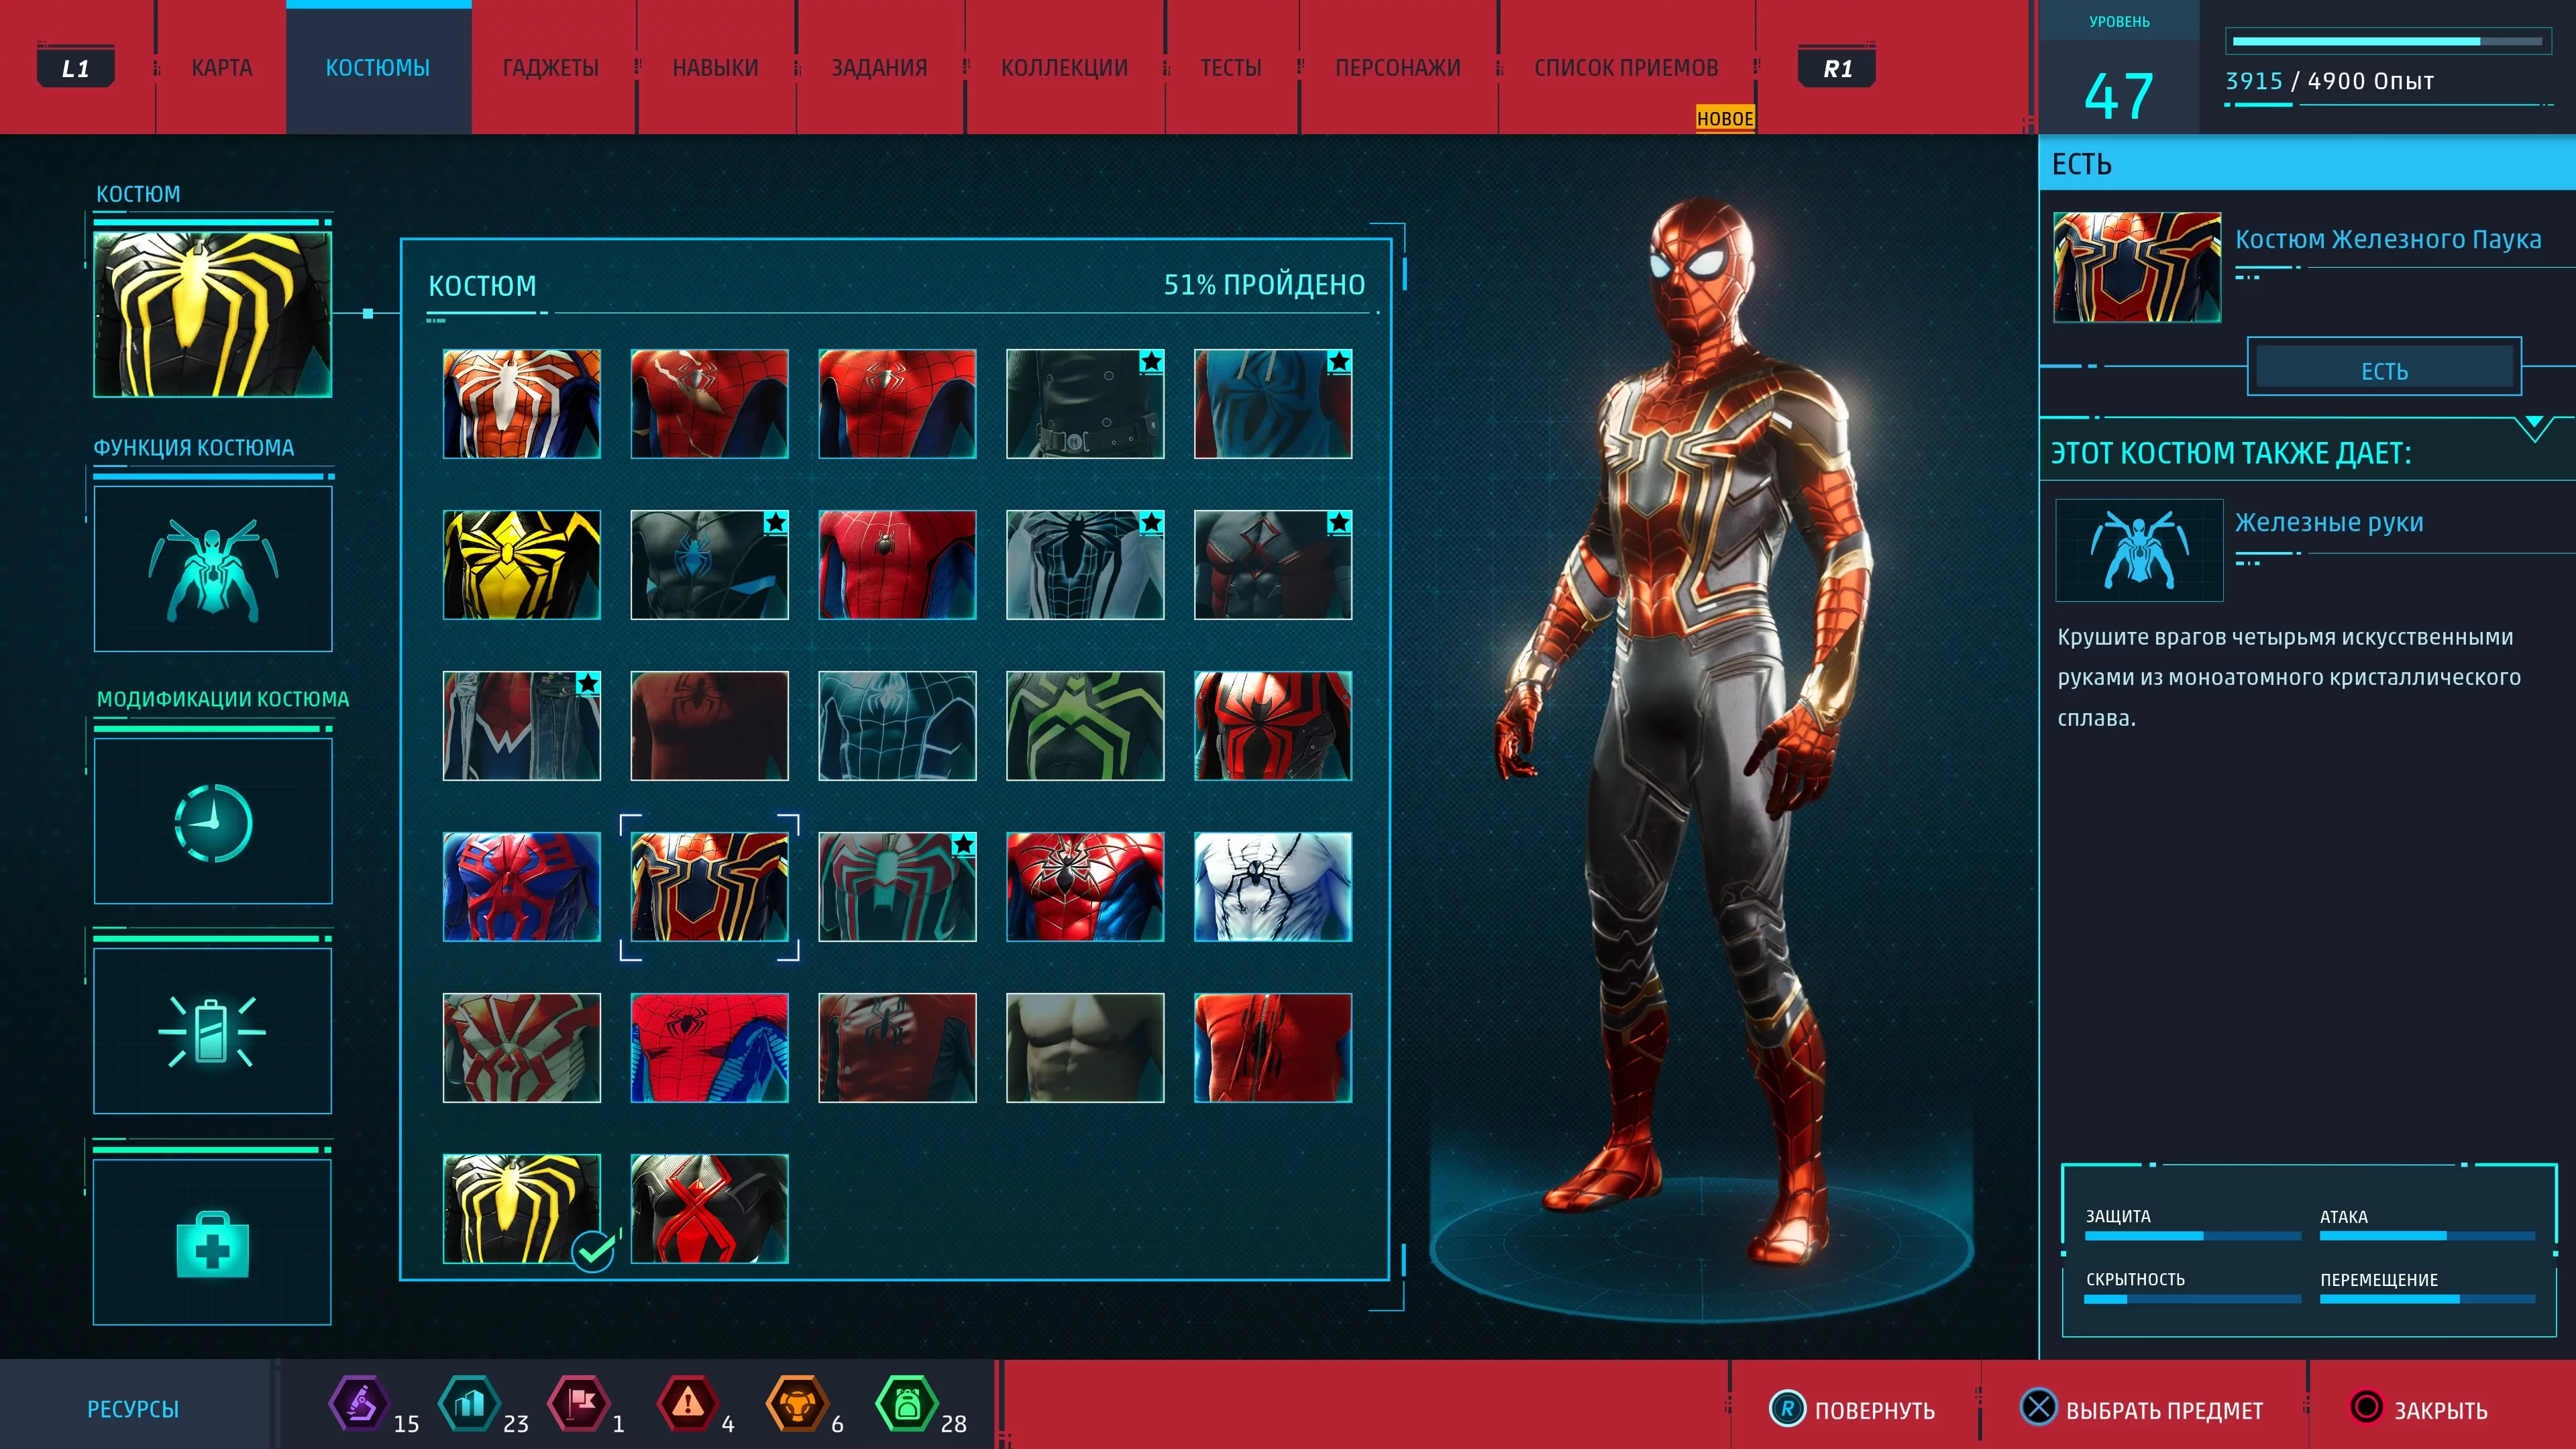Select the Stark suit with small black spider
This screenshot has height=1449, width=2576.
(897, 565)
